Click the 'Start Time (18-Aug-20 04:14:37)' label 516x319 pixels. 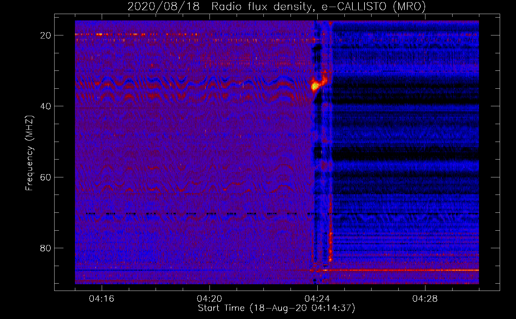coord(276,308)
